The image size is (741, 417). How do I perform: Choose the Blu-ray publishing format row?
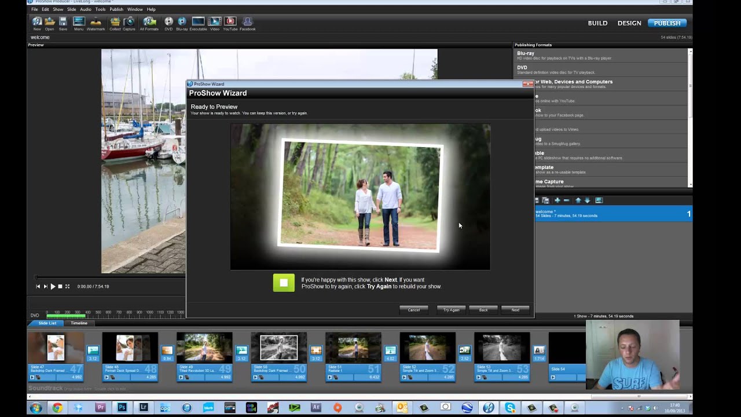click(600, 56)
